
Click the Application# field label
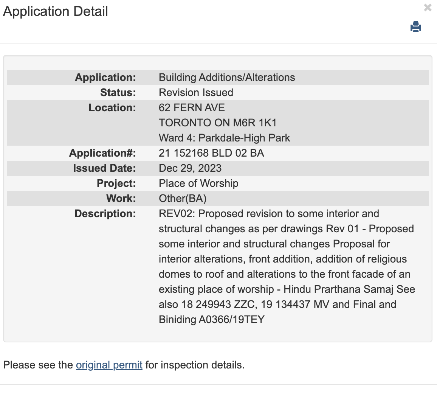(102, 153)
